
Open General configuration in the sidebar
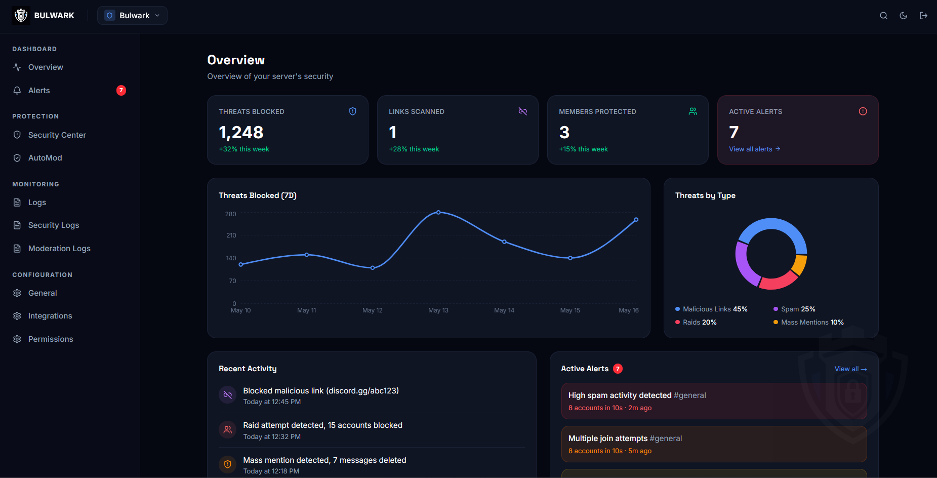tap(69, 293)
